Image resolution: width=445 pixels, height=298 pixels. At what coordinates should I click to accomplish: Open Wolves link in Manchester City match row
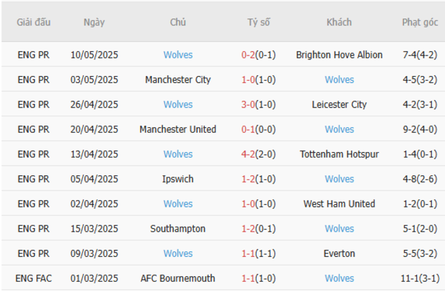pos(340,79)
